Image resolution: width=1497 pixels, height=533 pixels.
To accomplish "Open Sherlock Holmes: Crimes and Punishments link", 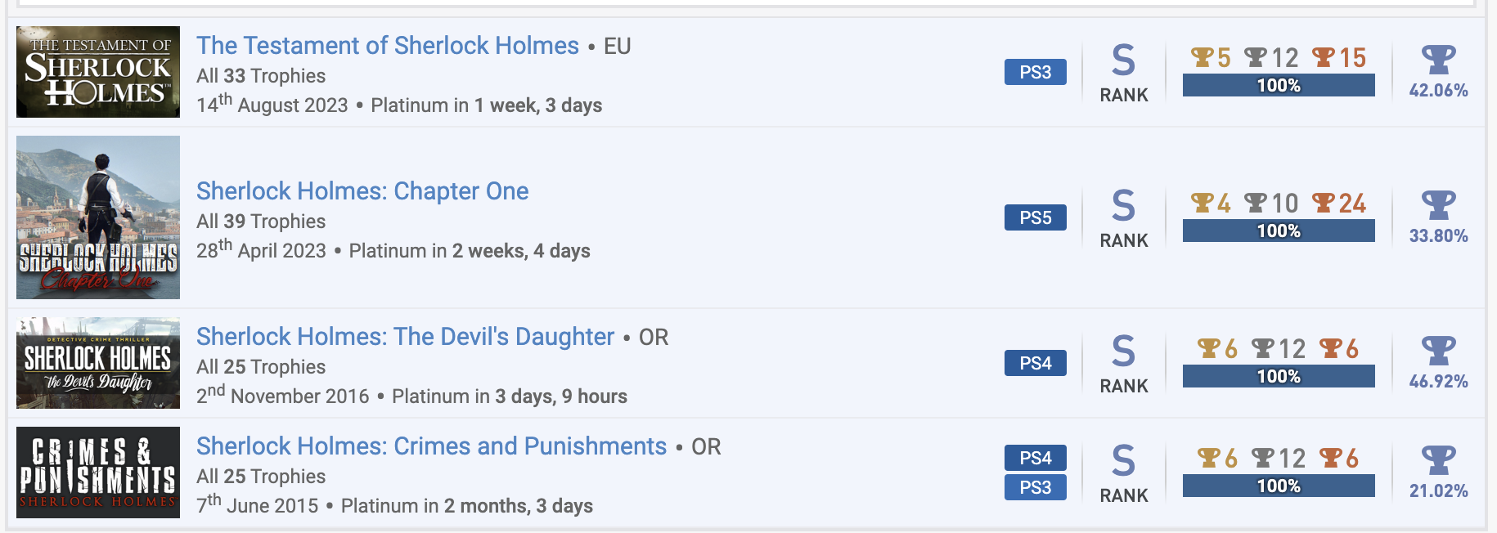I will tap(431, 446).
